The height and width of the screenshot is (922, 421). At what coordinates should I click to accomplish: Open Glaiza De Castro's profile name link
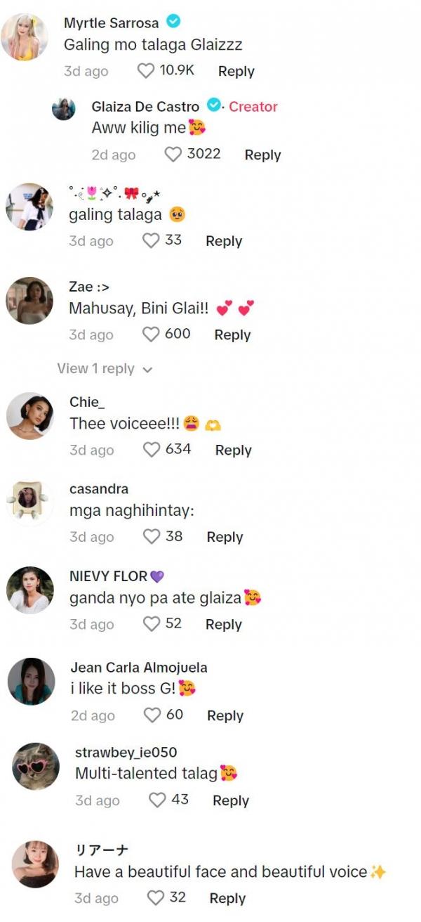145,107
